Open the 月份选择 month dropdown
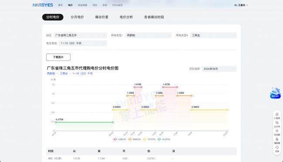The image size is (283, 162). coord(219,69)
